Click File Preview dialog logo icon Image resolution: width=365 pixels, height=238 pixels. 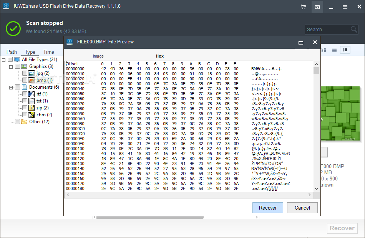point(70,42)
